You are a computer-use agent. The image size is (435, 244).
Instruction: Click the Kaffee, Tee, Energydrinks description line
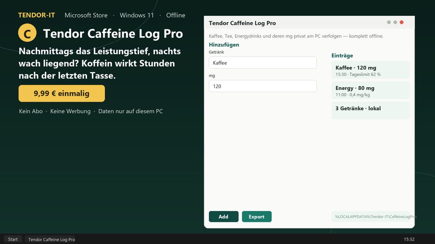pos(296,36)
